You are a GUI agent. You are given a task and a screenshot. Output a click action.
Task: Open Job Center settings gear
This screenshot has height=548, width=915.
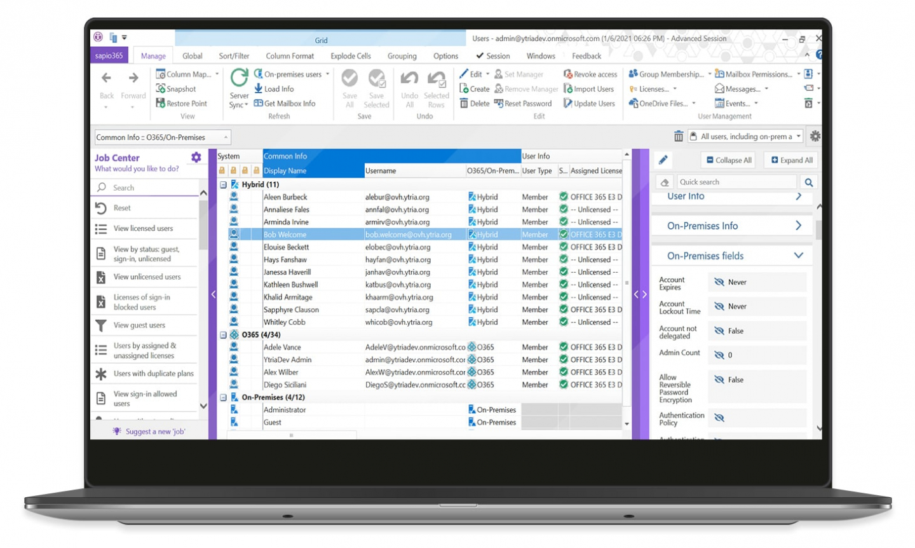pyautogui.click(x=196, y=157)
